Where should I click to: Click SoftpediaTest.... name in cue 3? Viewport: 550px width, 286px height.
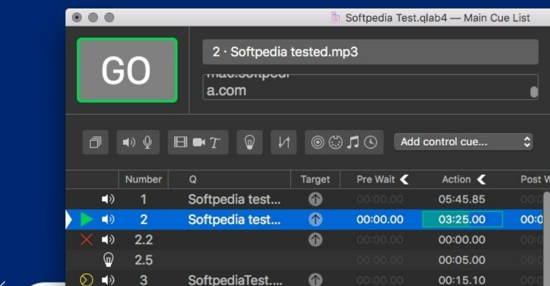pos(235,280)
